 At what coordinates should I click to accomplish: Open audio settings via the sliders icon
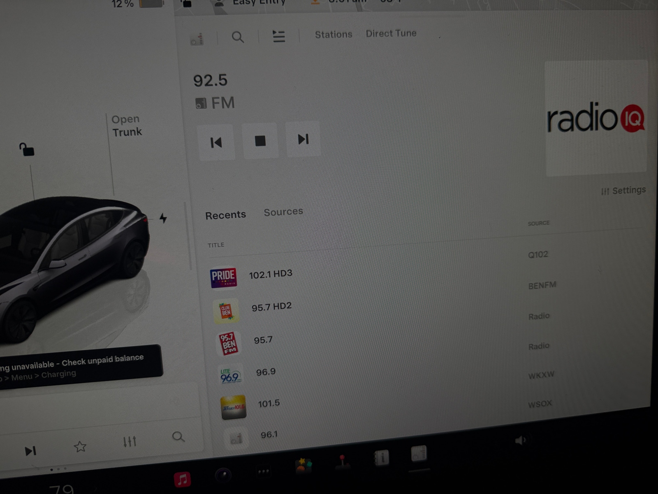130,441
